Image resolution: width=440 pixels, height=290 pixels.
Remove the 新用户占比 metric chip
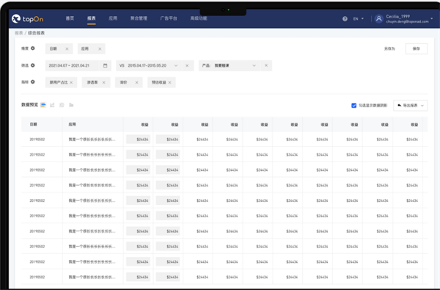tap(71, 82)
